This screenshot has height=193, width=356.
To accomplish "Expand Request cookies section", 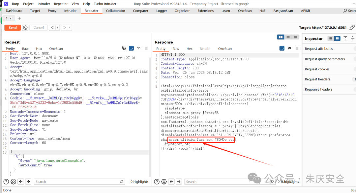I will tap(329, 69).
